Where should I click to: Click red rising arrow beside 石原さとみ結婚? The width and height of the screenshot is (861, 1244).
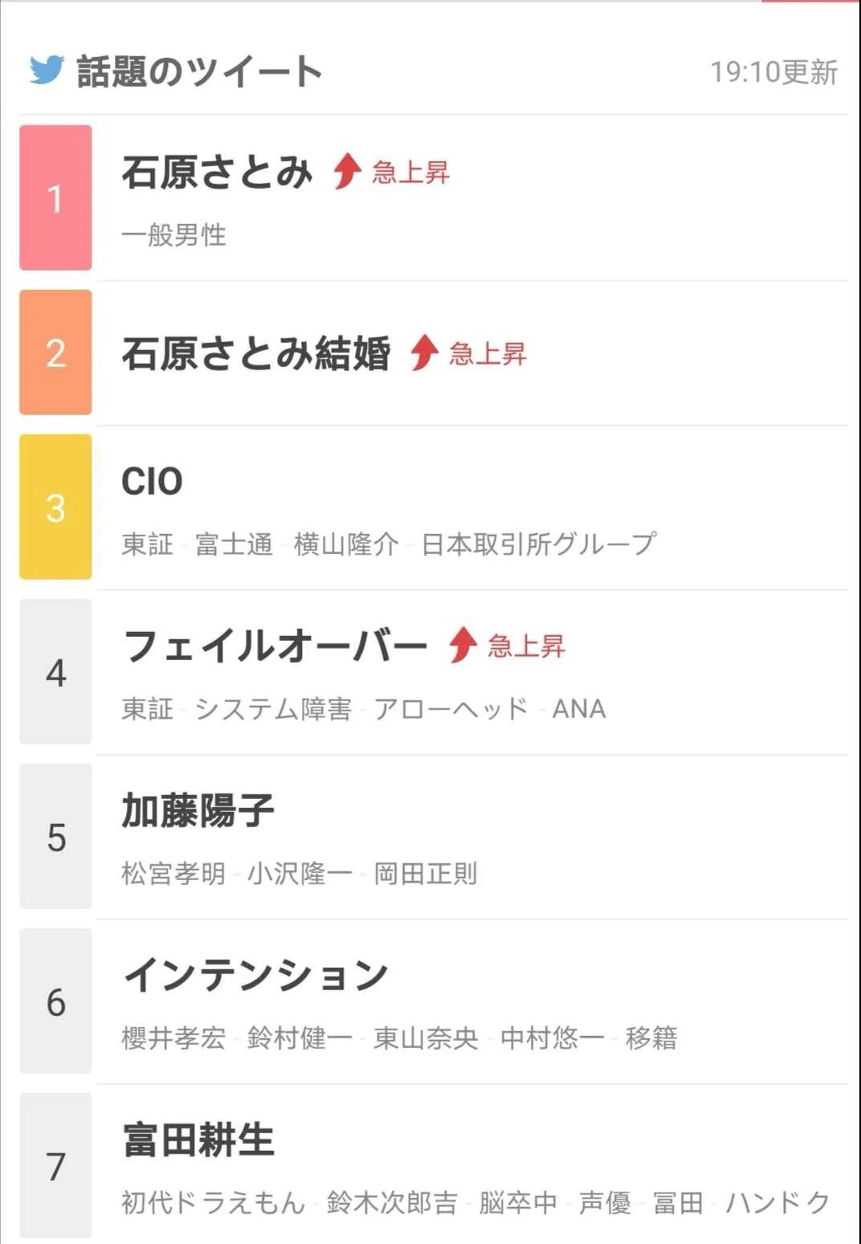[424, 353]
